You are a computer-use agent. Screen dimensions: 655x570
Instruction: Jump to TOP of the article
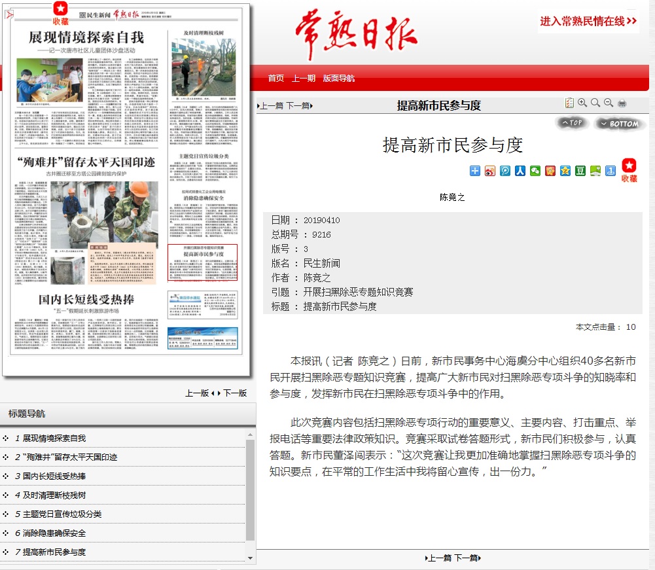(573, 123)
